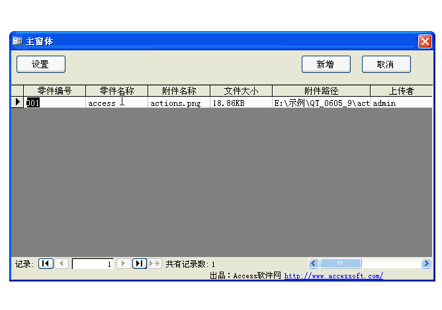Click the horizontal scrollbar thumb

pos(341,264)
